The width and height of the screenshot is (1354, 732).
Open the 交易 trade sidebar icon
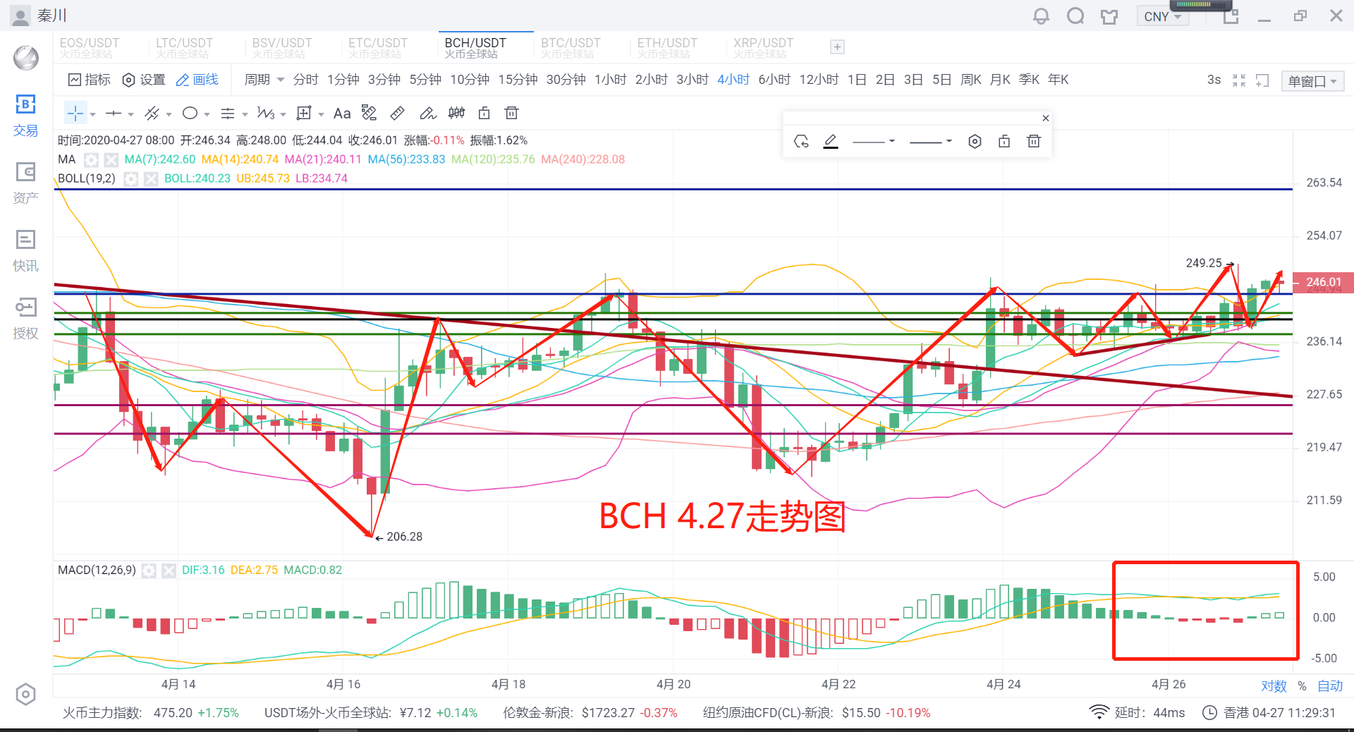[x=25, y=116]
